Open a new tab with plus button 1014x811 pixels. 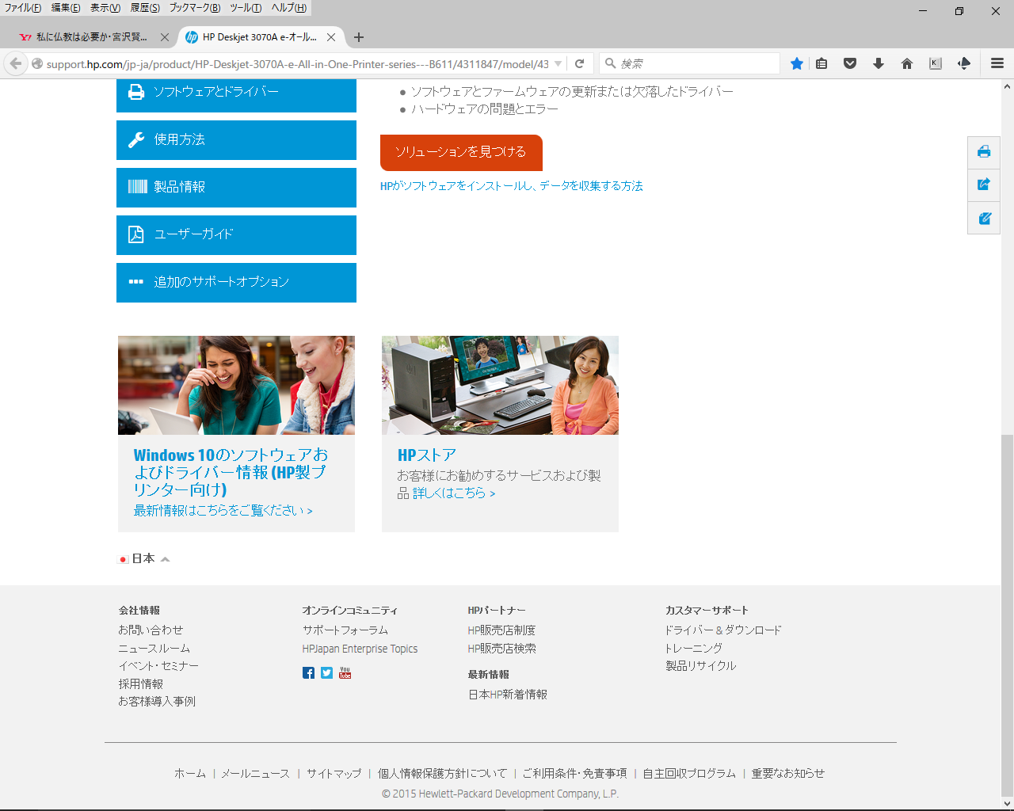coord(359,37)
